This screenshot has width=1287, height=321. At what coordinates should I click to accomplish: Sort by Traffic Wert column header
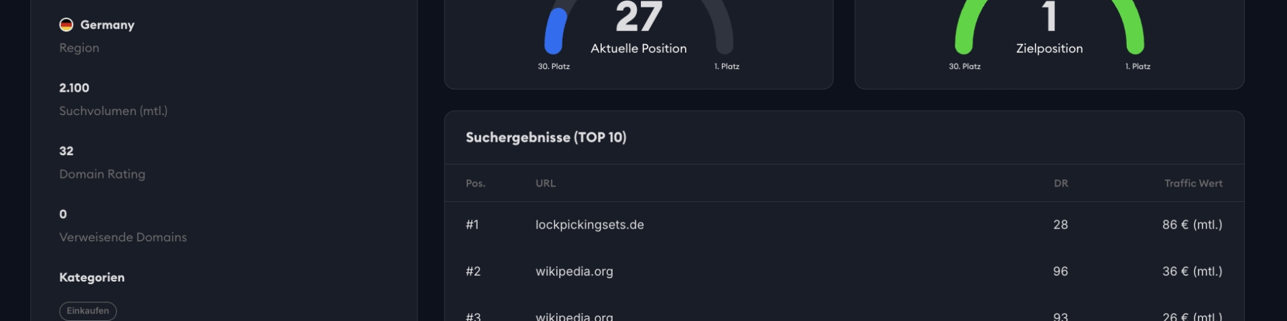coord(1193,183)
